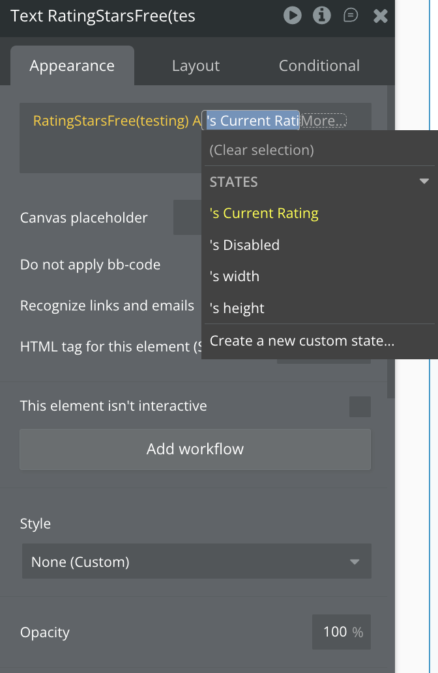Click "Create a new custom state..."
The width and height of the screenshot is (438, 673).
(302, 340)
